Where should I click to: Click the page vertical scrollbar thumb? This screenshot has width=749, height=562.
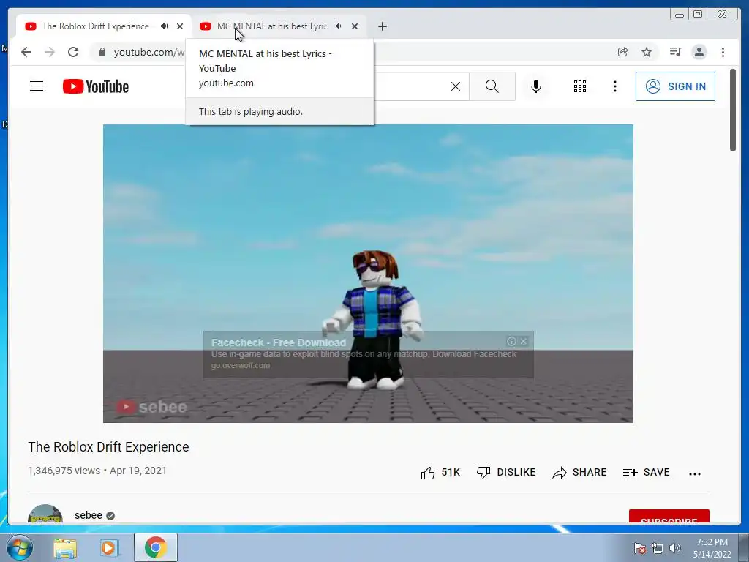coord(733,110)
